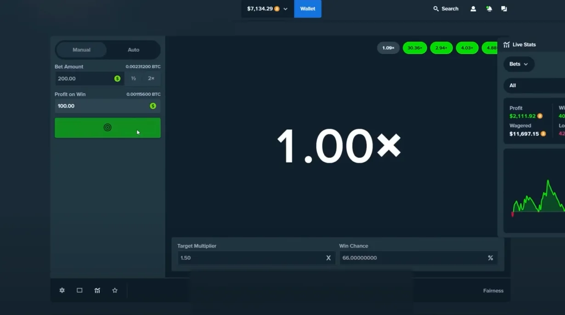Toggle theatre mode rectangle icon

point(79,291)
